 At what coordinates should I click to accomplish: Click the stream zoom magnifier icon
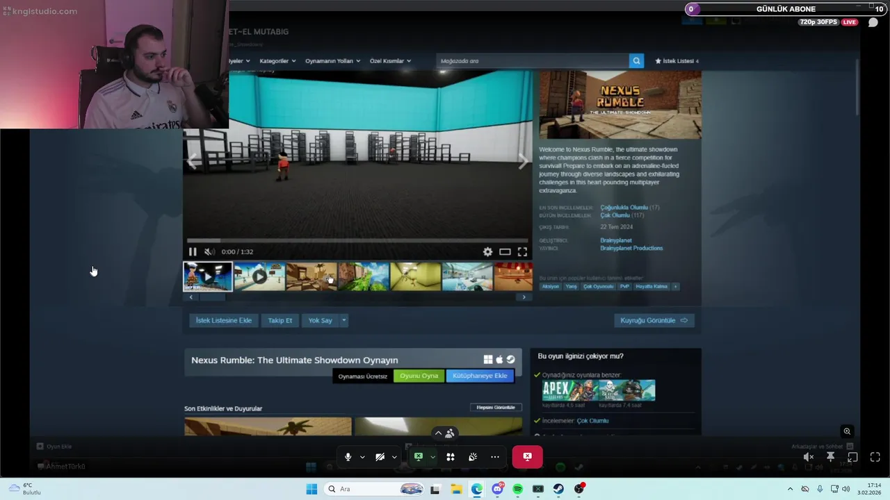pyautogui.click(x=847, y=431)
